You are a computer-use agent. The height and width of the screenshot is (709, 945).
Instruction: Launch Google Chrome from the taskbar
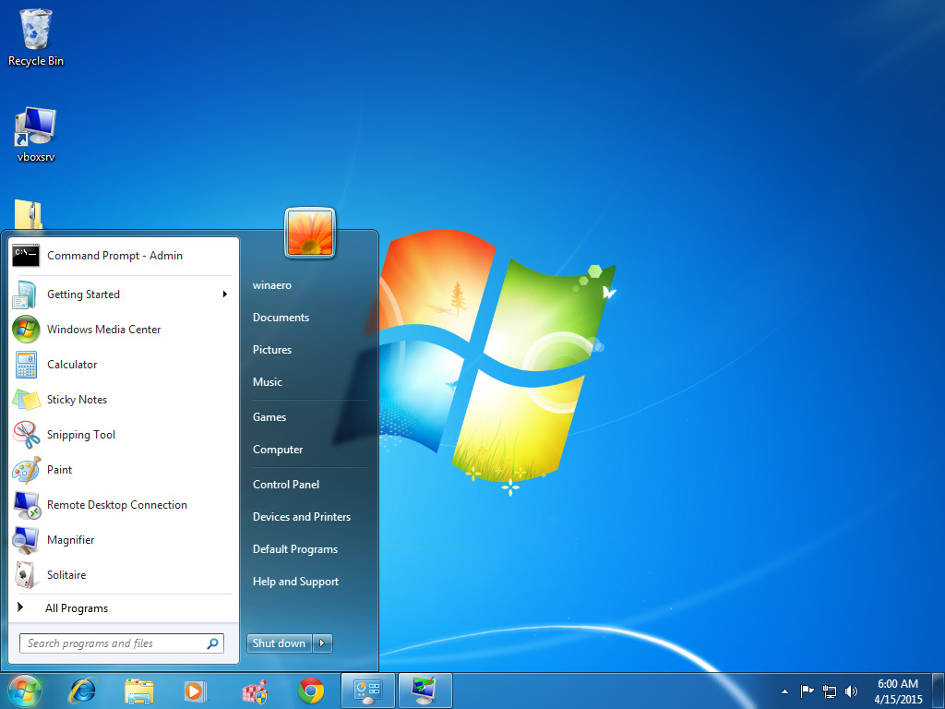pyautogui.click(x=310, y=690)
